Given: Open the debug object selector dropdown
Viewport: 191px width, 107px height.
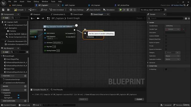Looking at the screenshot, I should pyautogui.click(x=151, y=10).
